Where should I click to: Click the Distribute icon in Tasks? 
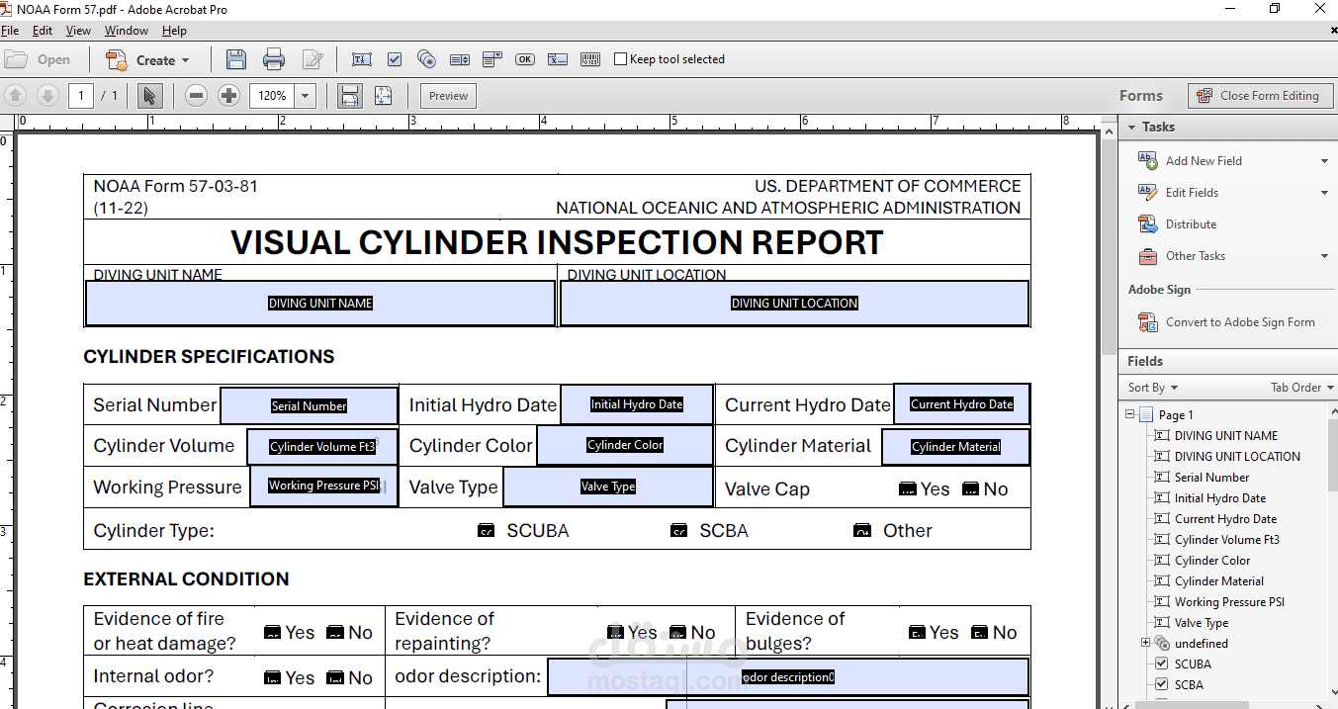click(1148, 223)
